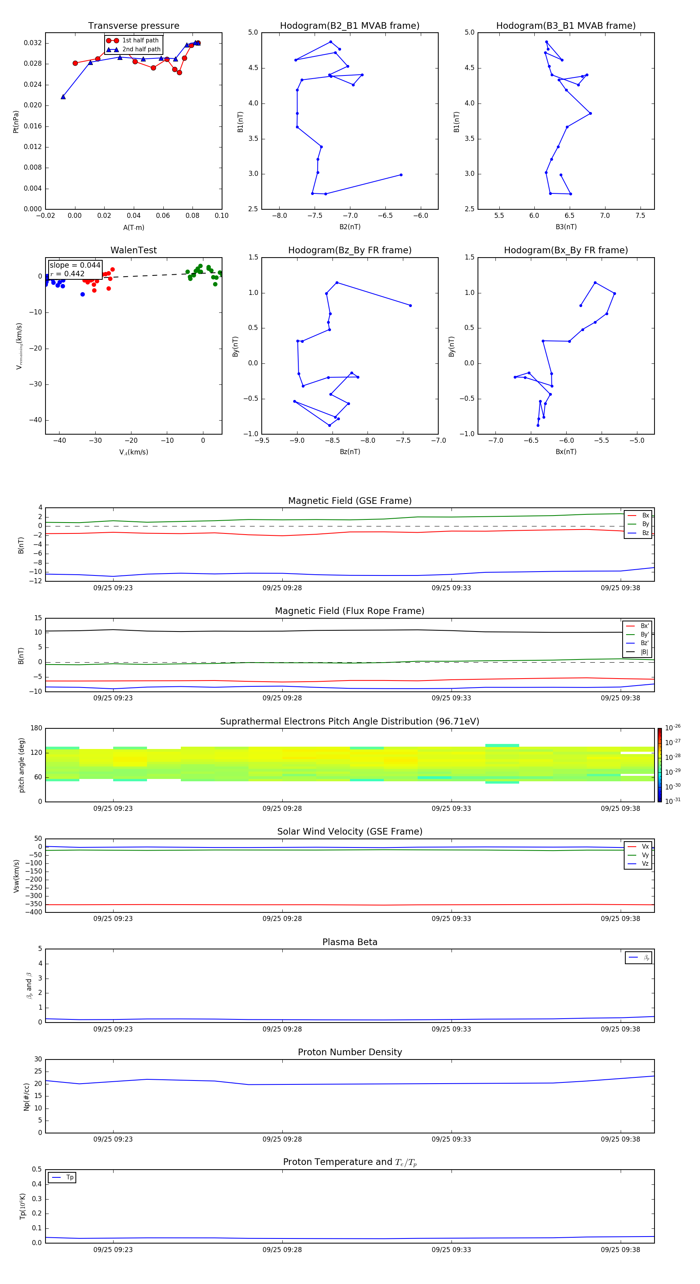
Task: Click the 09/25 09:28 tick under GSE magnetic field
Action: click(x=282, y=588)
